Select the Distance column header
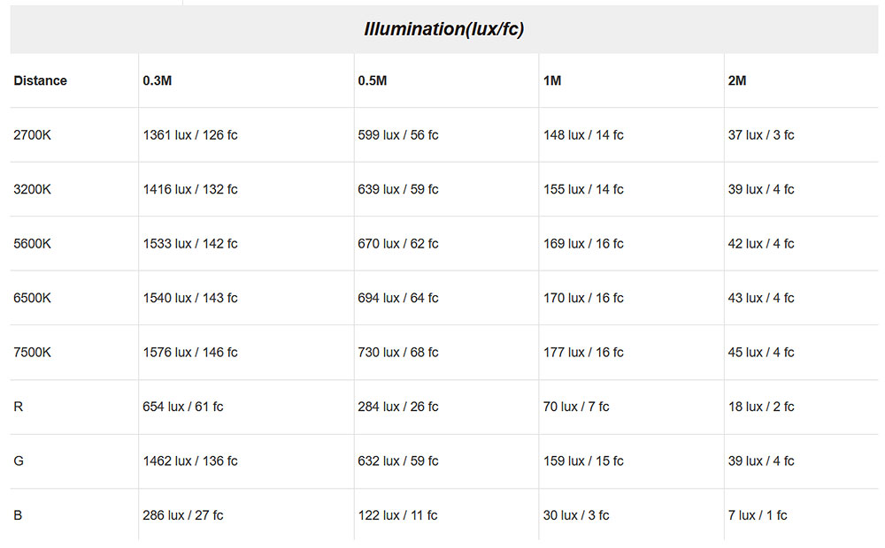The height and width of the screenshot is (548, 885). tap(40, 80)
